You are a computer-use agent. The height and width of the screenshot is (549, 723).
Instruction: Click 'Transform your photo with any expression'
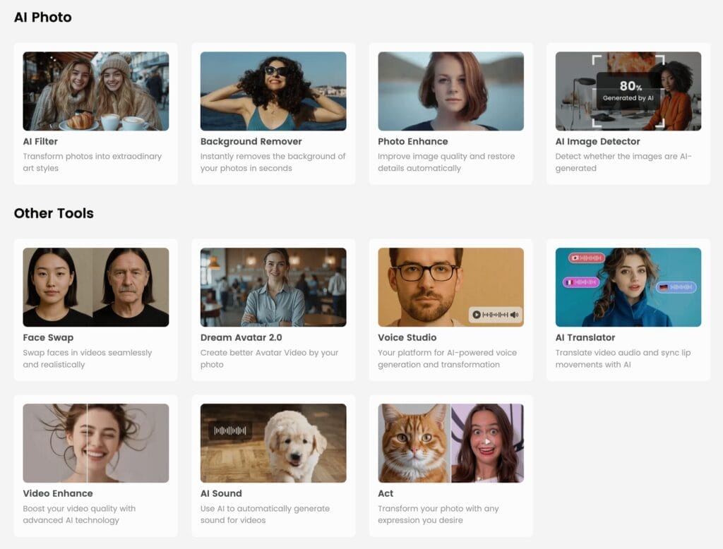click(438, 514)
